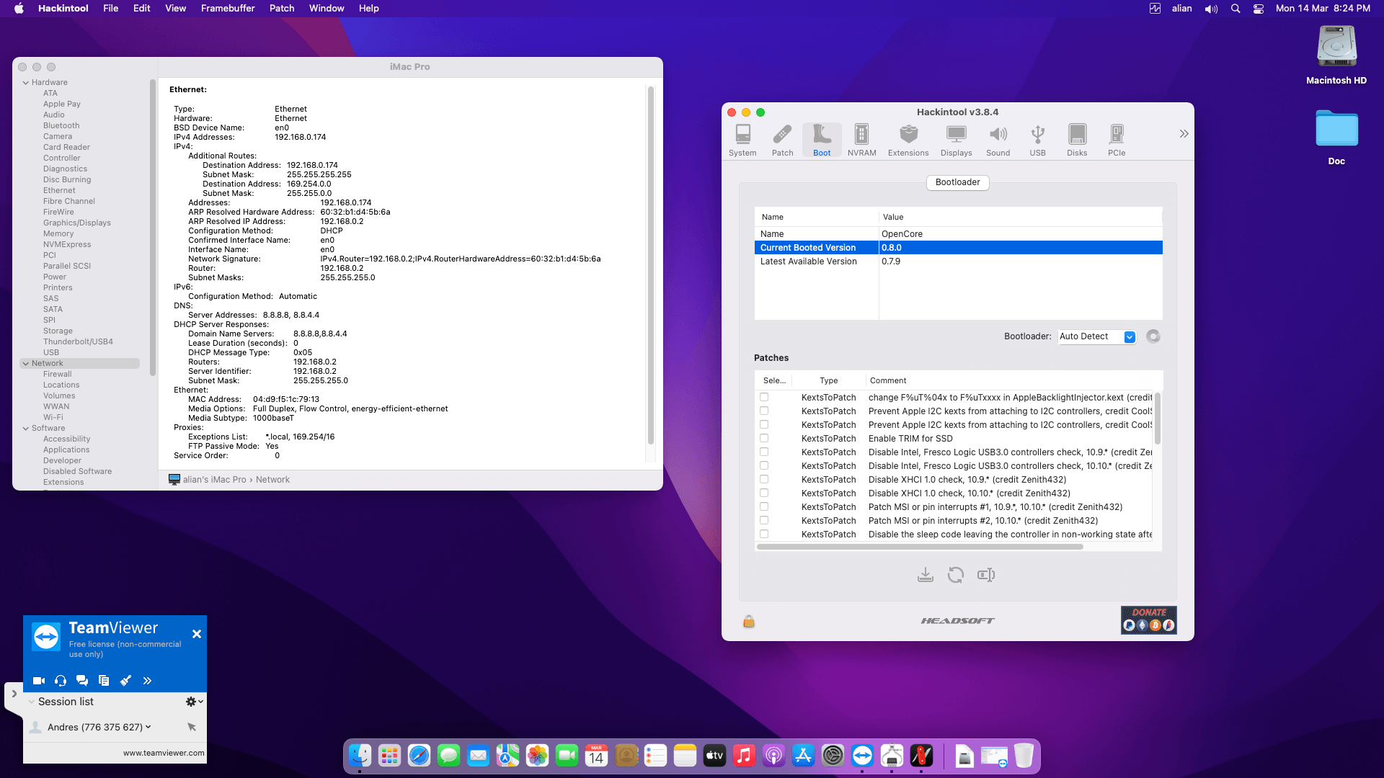This screenshot has width=1384, height=778.
Task: Select Thunderbolt/USB4 in sidebar
Action: (x=78, y=342)
